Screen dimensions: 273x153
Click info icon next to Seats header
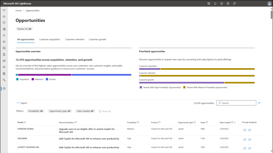207,122
